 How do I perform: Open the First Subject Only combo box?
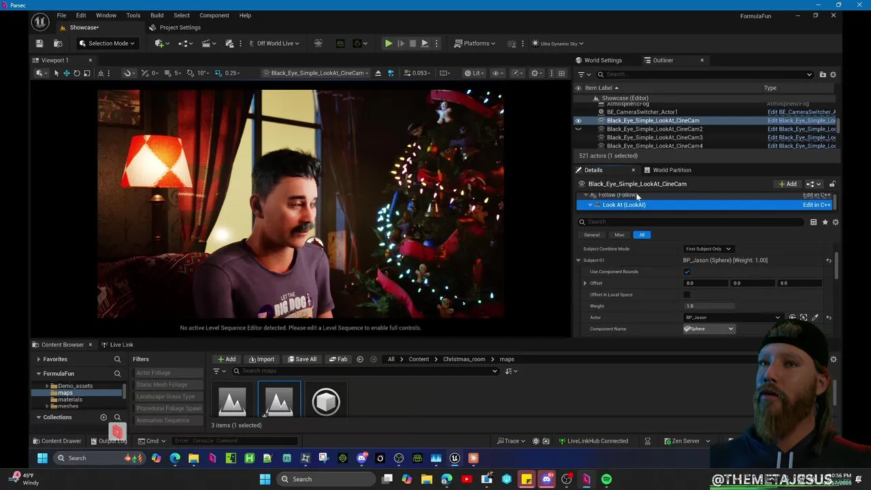point(708,249)
